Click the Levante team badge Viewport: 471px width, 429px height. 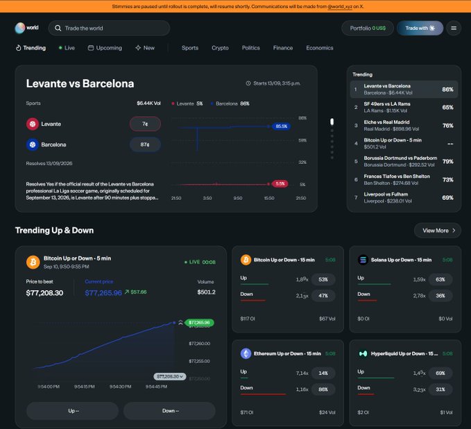pos(33,124)
